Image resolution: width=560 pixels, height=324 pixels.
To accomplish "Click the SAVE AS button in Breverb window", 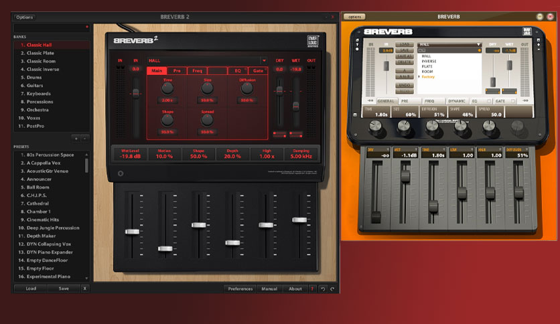I will point(405,56).
